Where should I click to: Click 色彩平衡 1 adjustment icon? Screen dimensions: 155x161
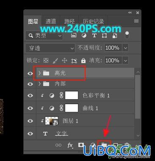pos(52,96)
